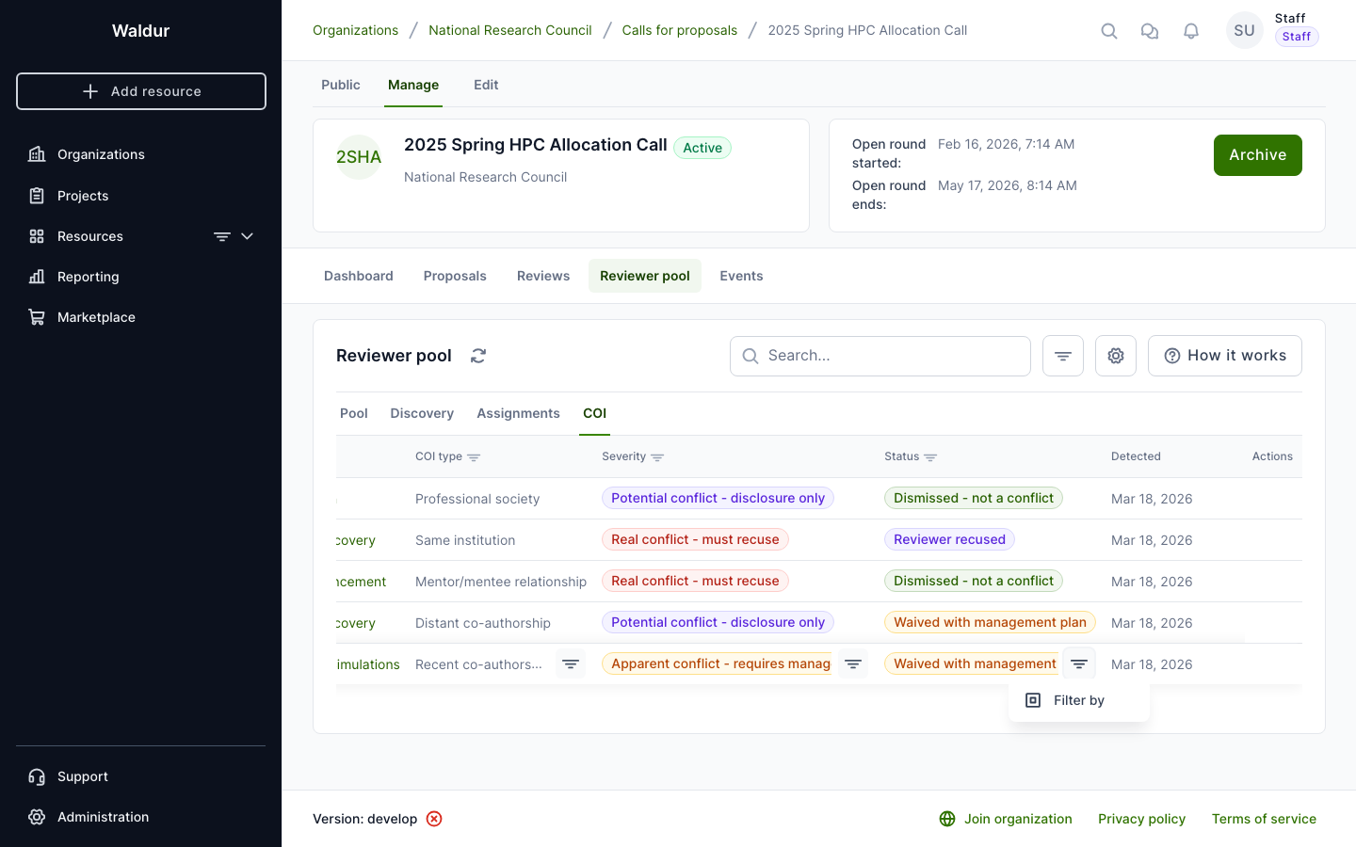Click the search magnifier icon in header
Image resolution: width=1356 pixels, height=847 pixels.
click(x=1109, y=31)
